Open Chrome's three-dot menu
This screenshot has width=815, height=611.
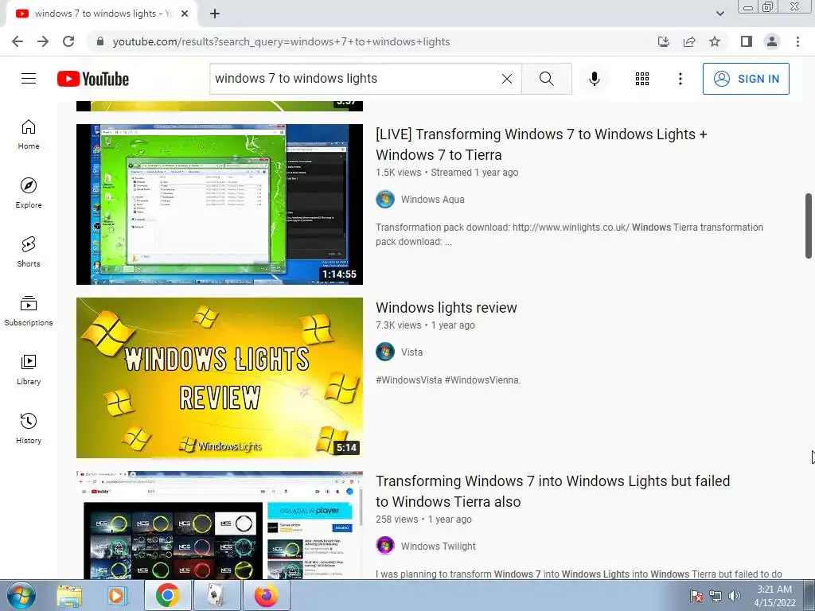click(797, 41)
